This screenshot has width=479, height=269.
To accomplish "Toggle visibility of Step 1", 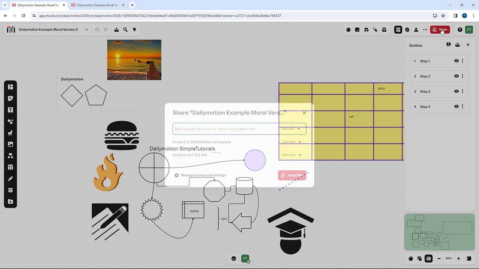I will pyautogui.click(x=456, y=61).
